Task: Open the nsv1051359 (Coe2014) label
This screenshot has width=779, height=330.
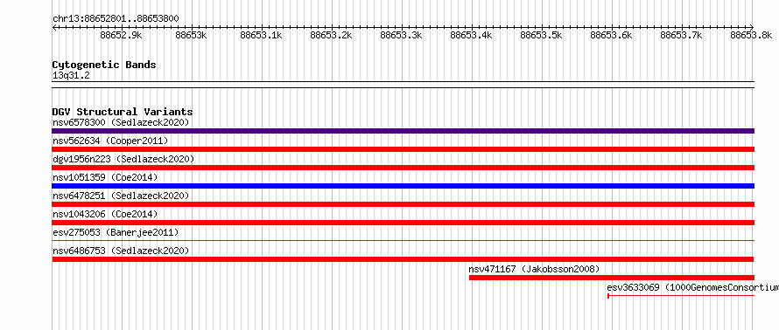Action: (x=105, y=177)
